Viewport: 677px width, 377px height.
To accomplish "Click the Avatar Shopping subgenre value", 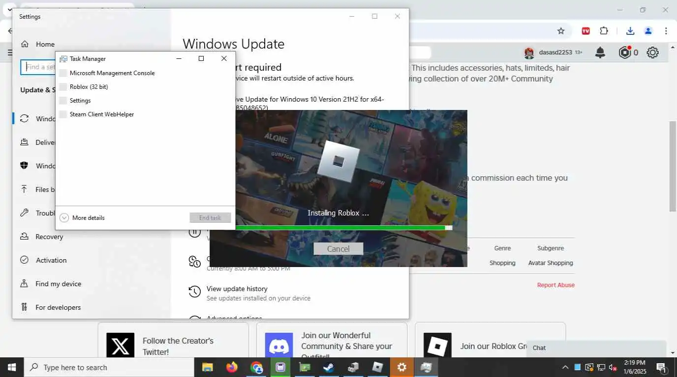I will (x=551, y=263).
